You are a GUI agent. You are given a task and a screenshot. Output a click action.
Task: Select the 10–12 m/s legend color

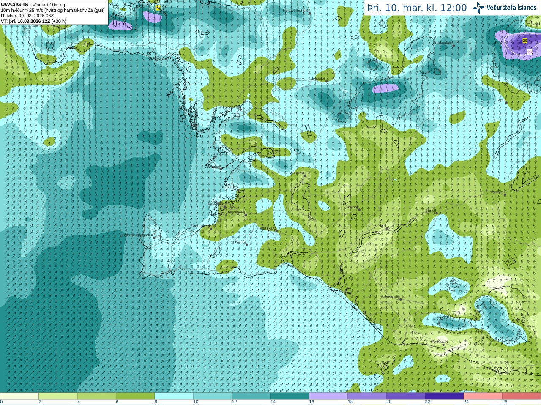point(213,396)
